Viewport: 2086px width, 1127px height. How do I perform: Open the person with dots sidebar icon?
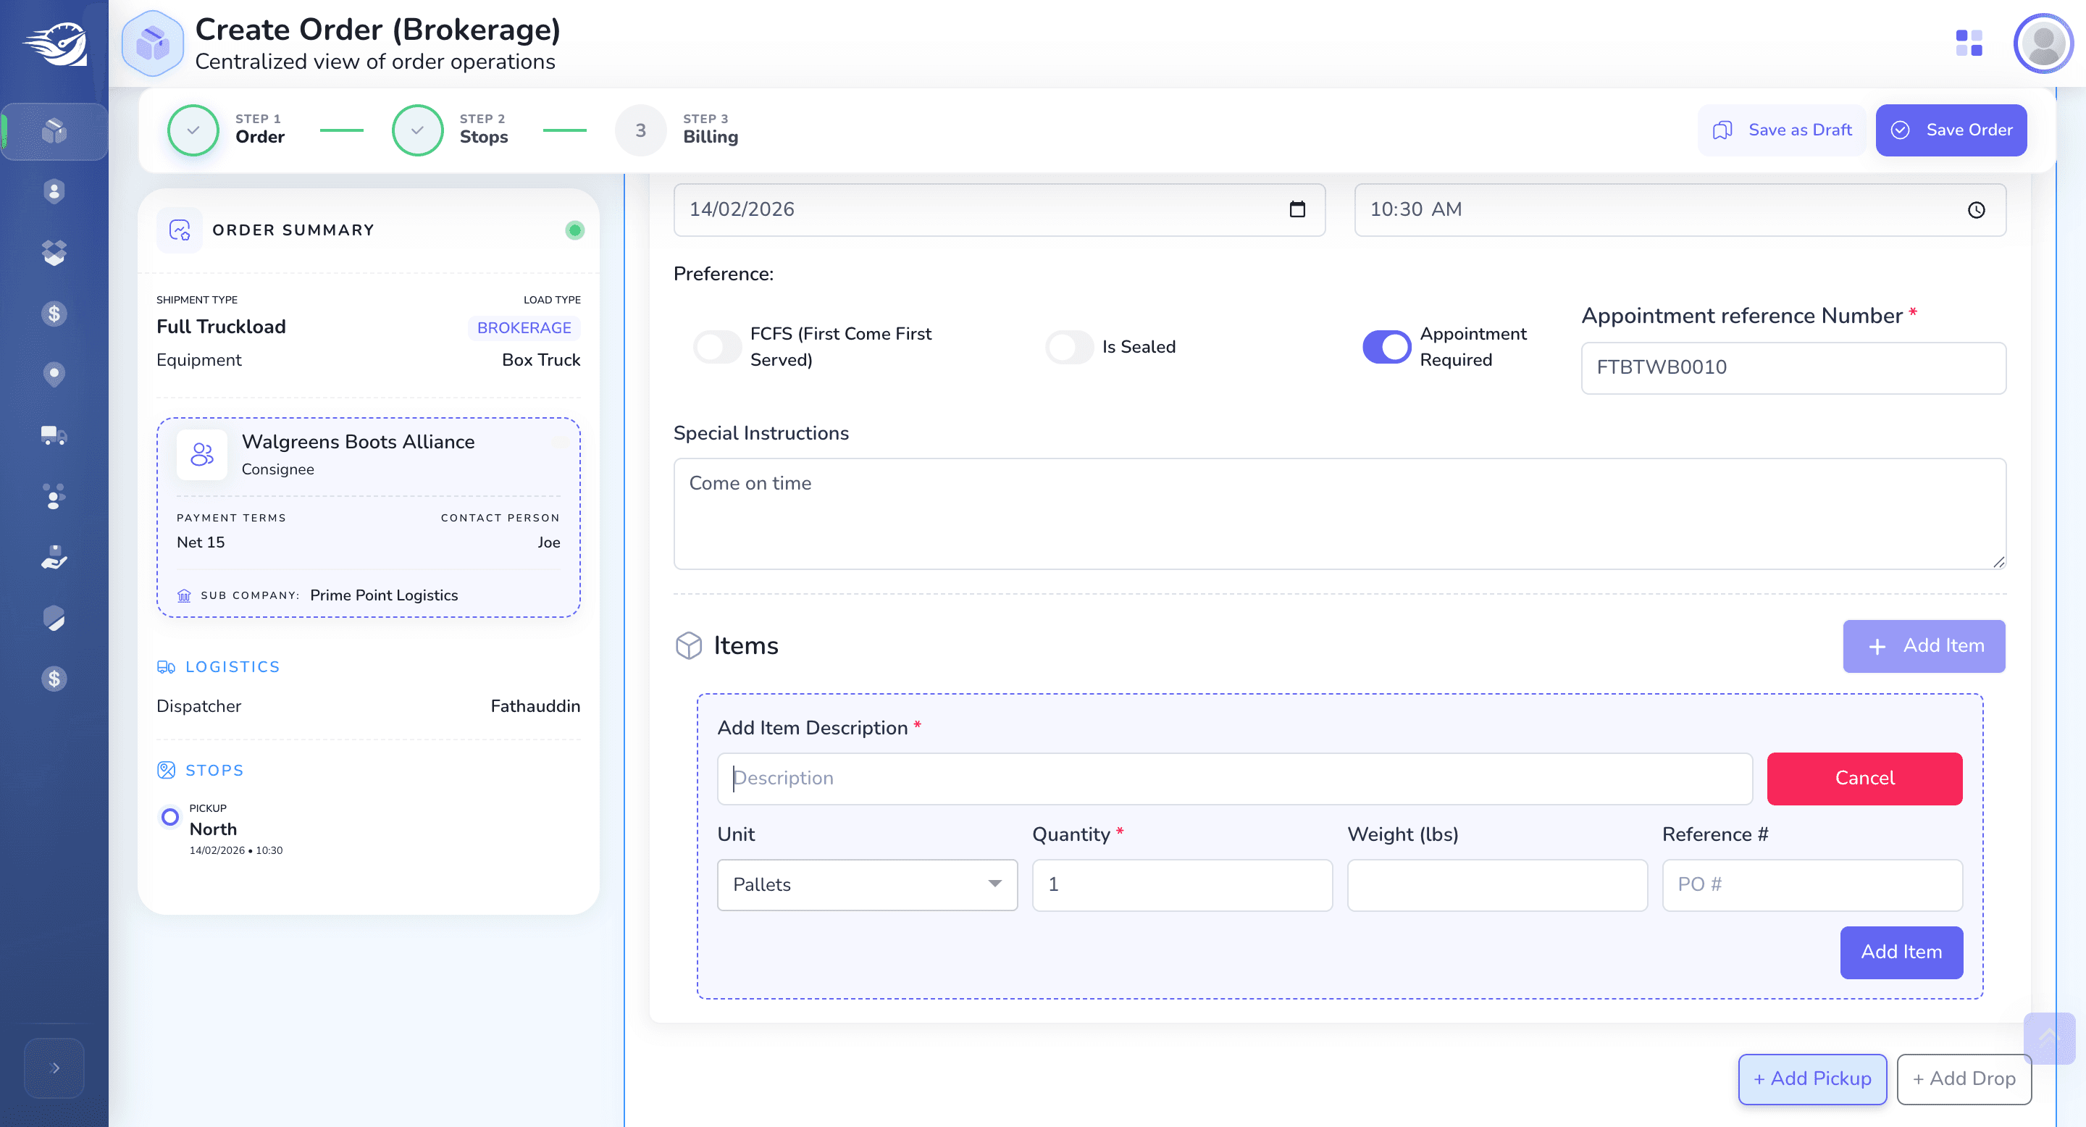coord(54,496)
